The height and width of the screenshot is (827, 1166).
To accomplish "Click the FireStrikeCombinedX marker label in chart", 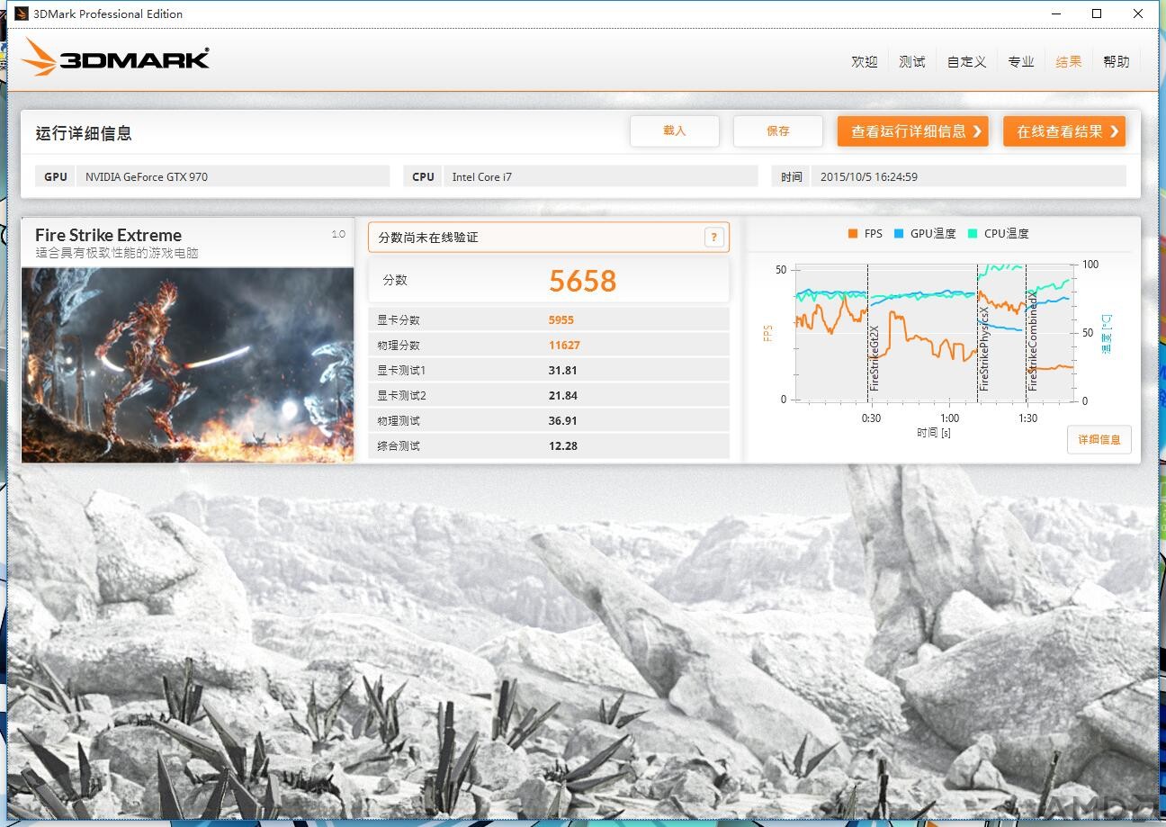I will pos(1033,342).
